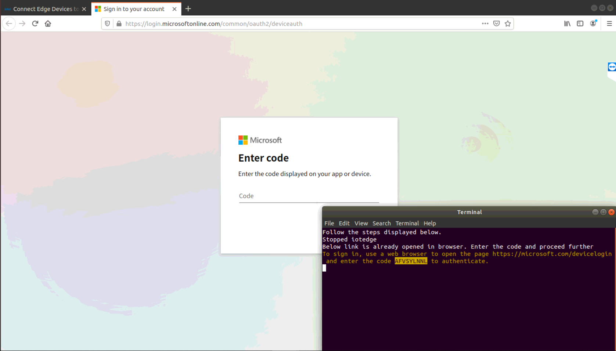The height and width of the screenshot is (351, 616).
Task: Bookmark this page with the star
Action: point(508,23)
